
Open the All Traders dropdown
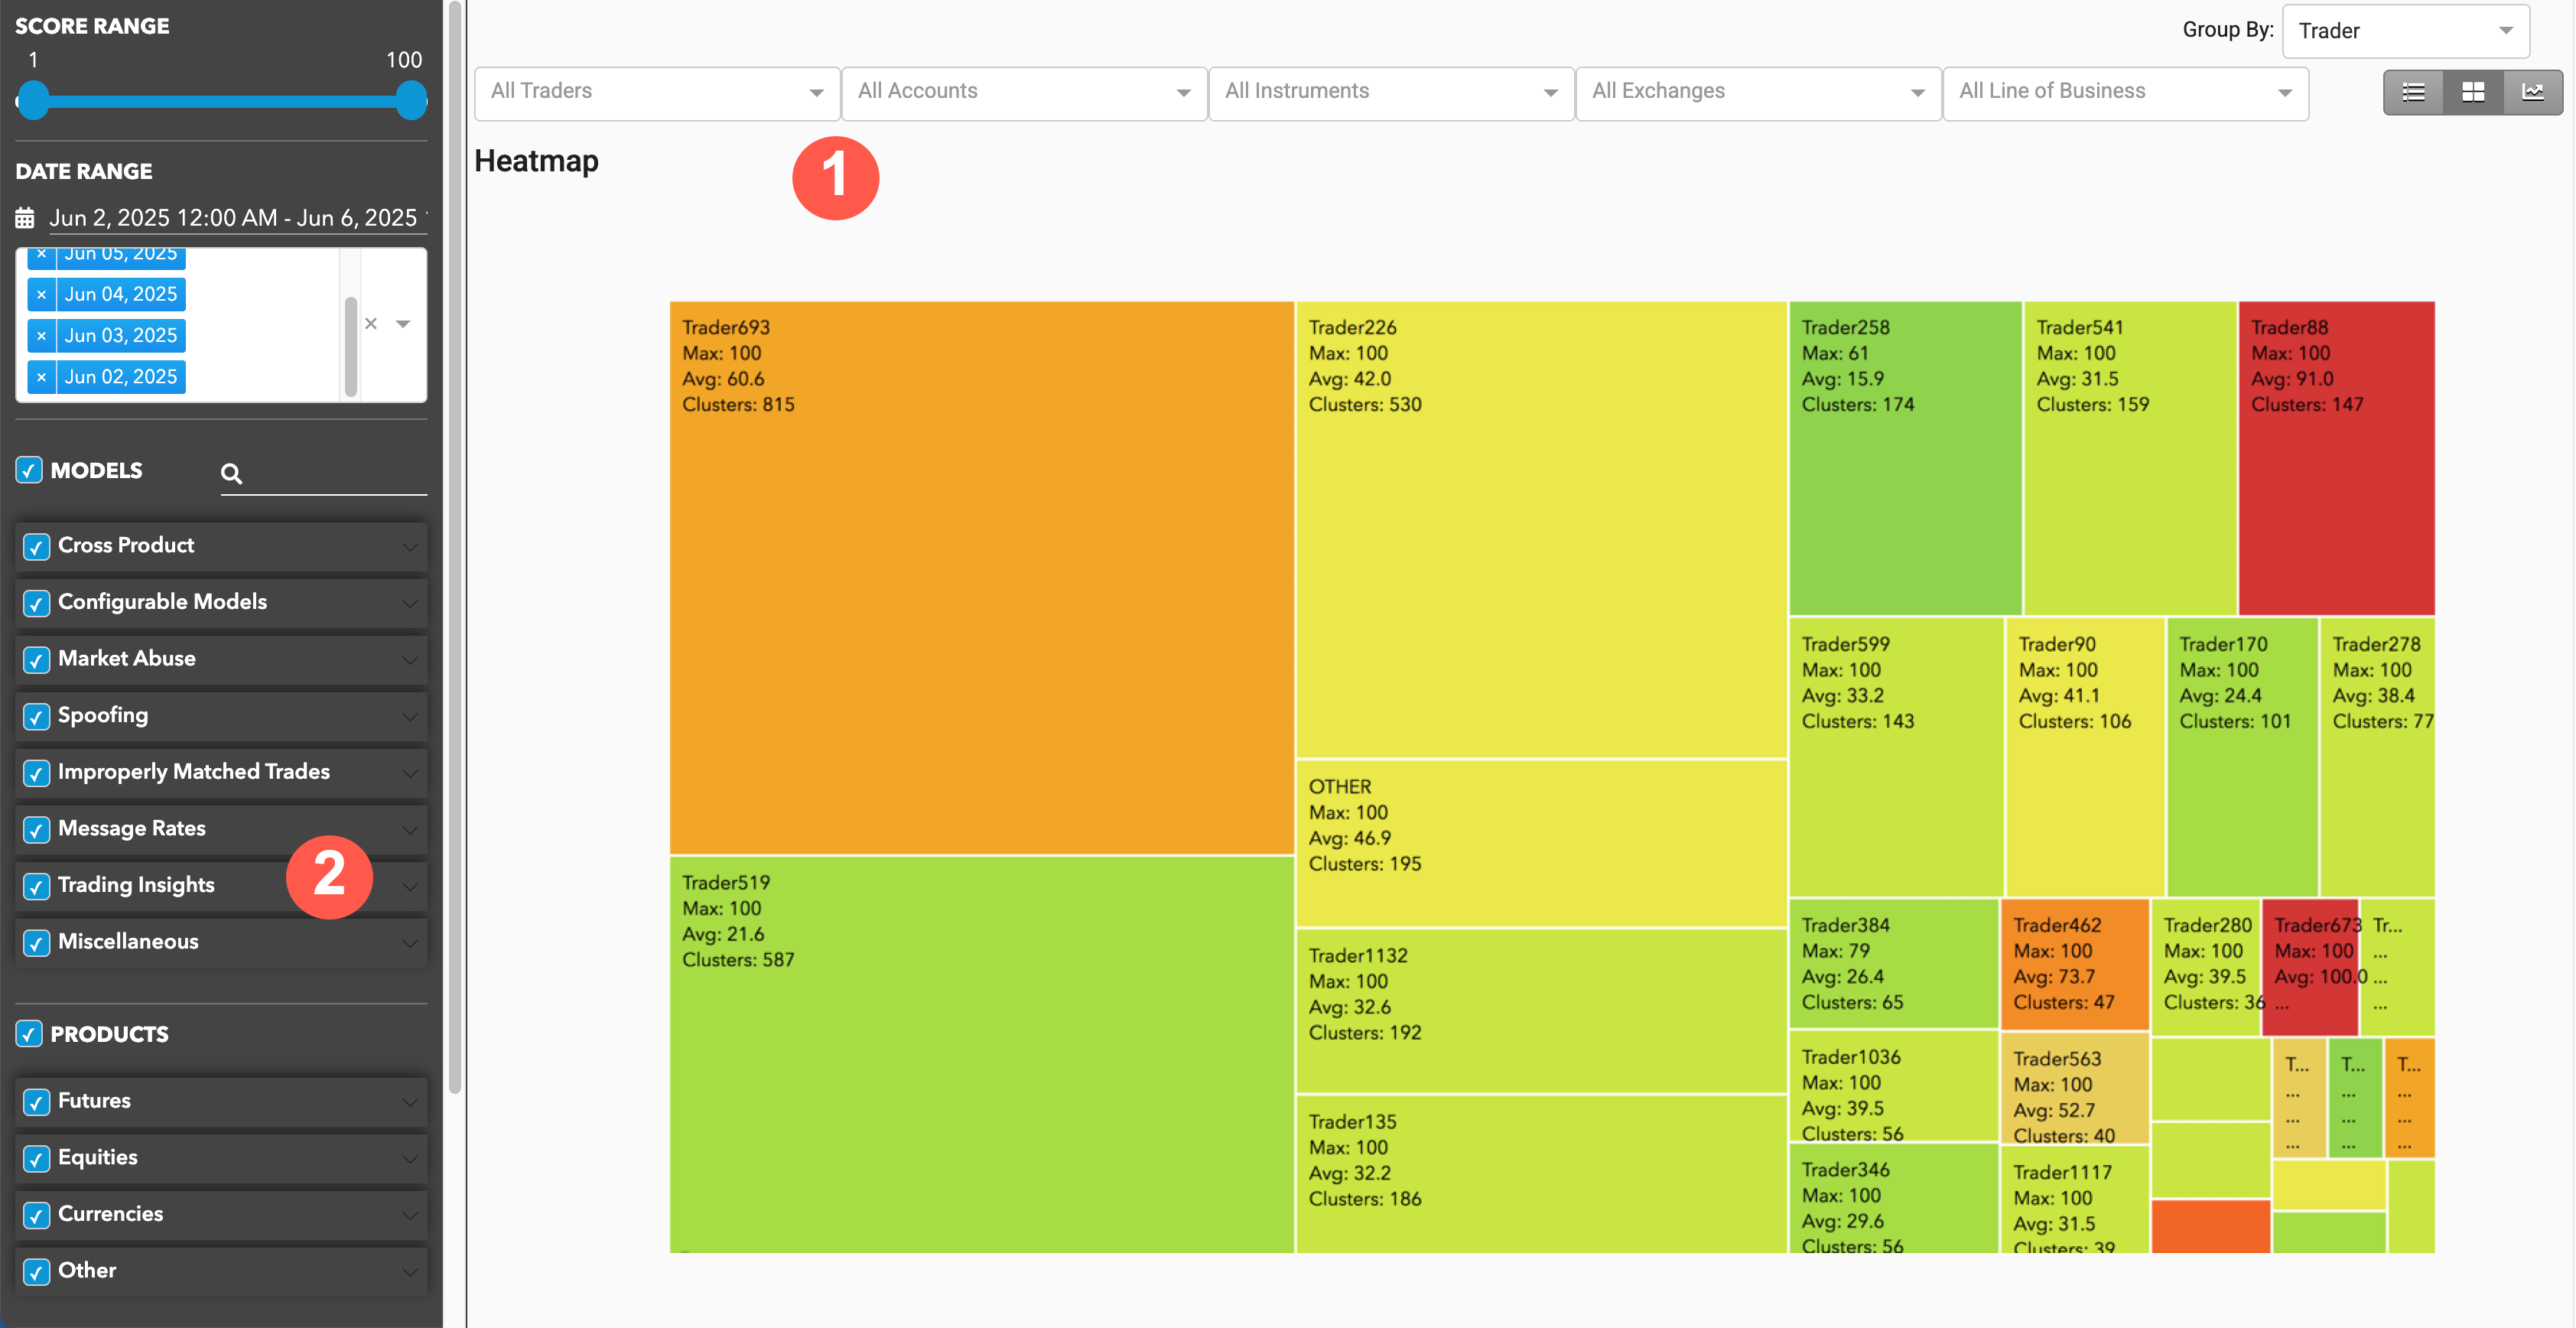point(657,92)
